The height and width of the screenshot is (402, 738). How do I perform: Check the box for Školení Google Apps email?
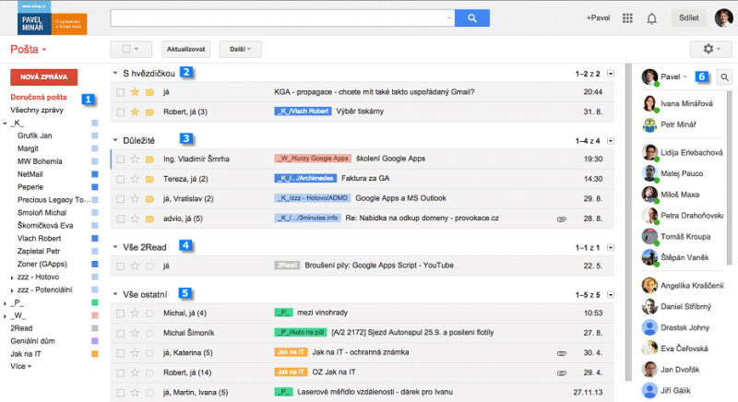click(120, 159)
